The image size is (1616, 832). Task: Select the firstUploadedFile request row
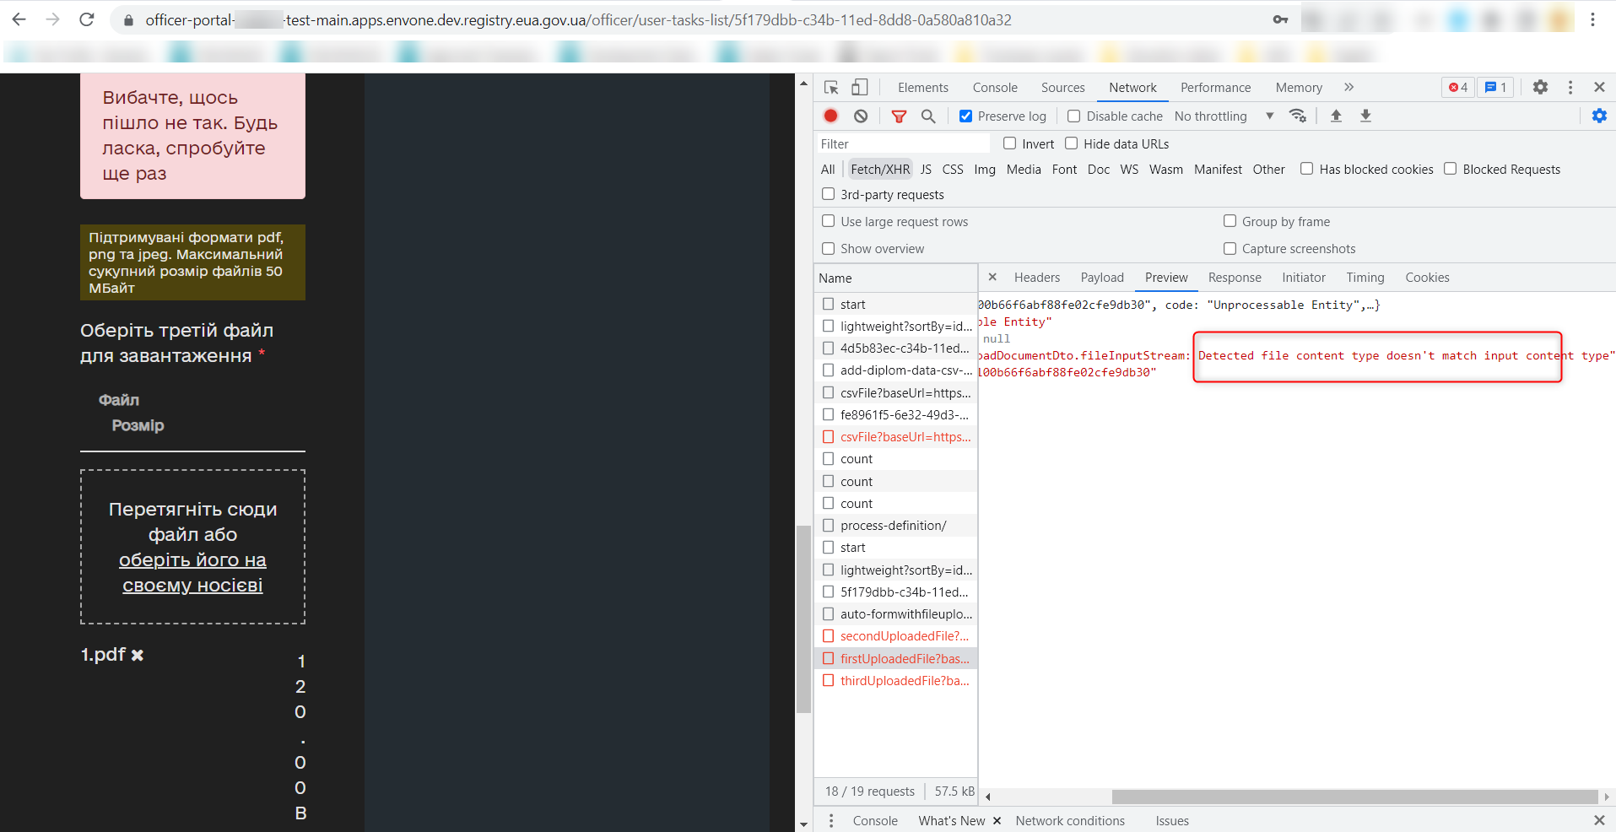[895, 658]
